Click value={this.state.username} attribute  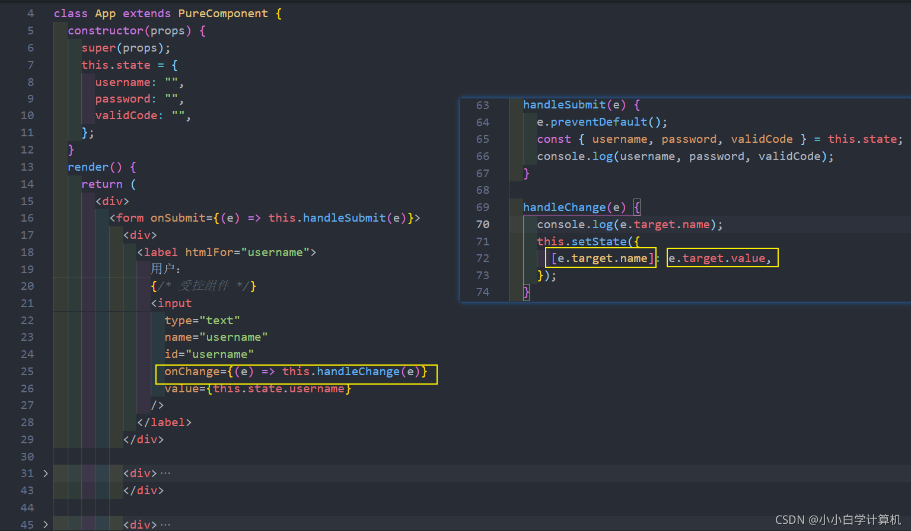pyautogui.click(x=258, y=389)
